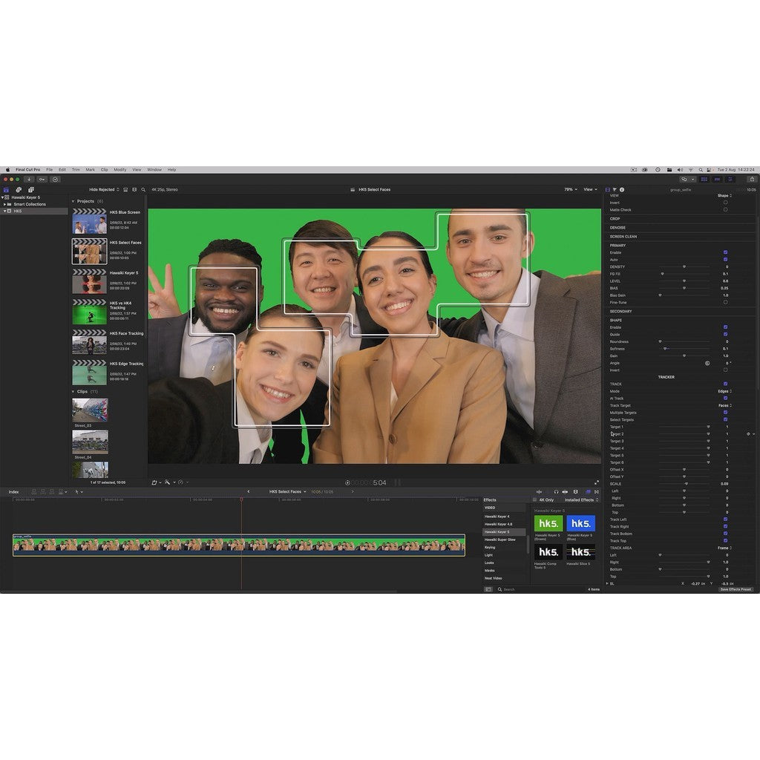Enable the Matte Check checkbox
Viewport: 760px width, 760px height.
click(x=726, y=210)
